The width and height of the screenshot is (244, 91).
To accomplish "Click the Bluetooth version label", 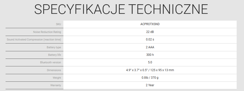I will pyautogui.click(x=51, y=63).
